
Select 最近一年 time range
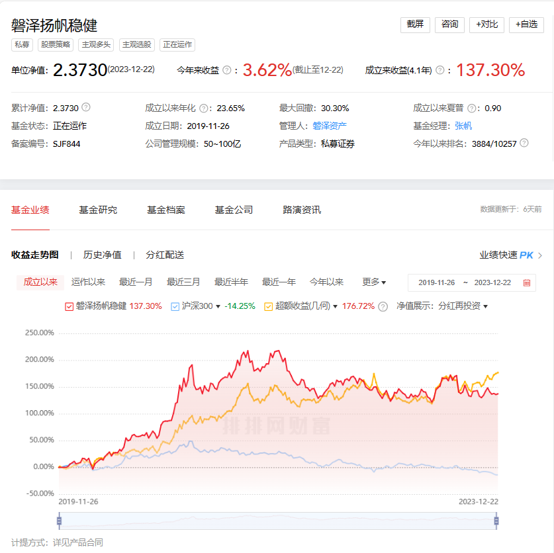pyautogui.click(x=279, y=282)
